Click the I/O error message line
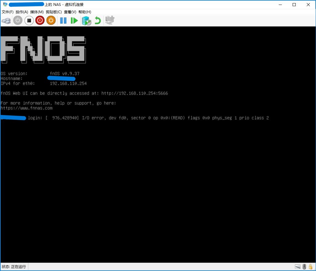Viewport: 316px width, 271px height. coord(158,118)
